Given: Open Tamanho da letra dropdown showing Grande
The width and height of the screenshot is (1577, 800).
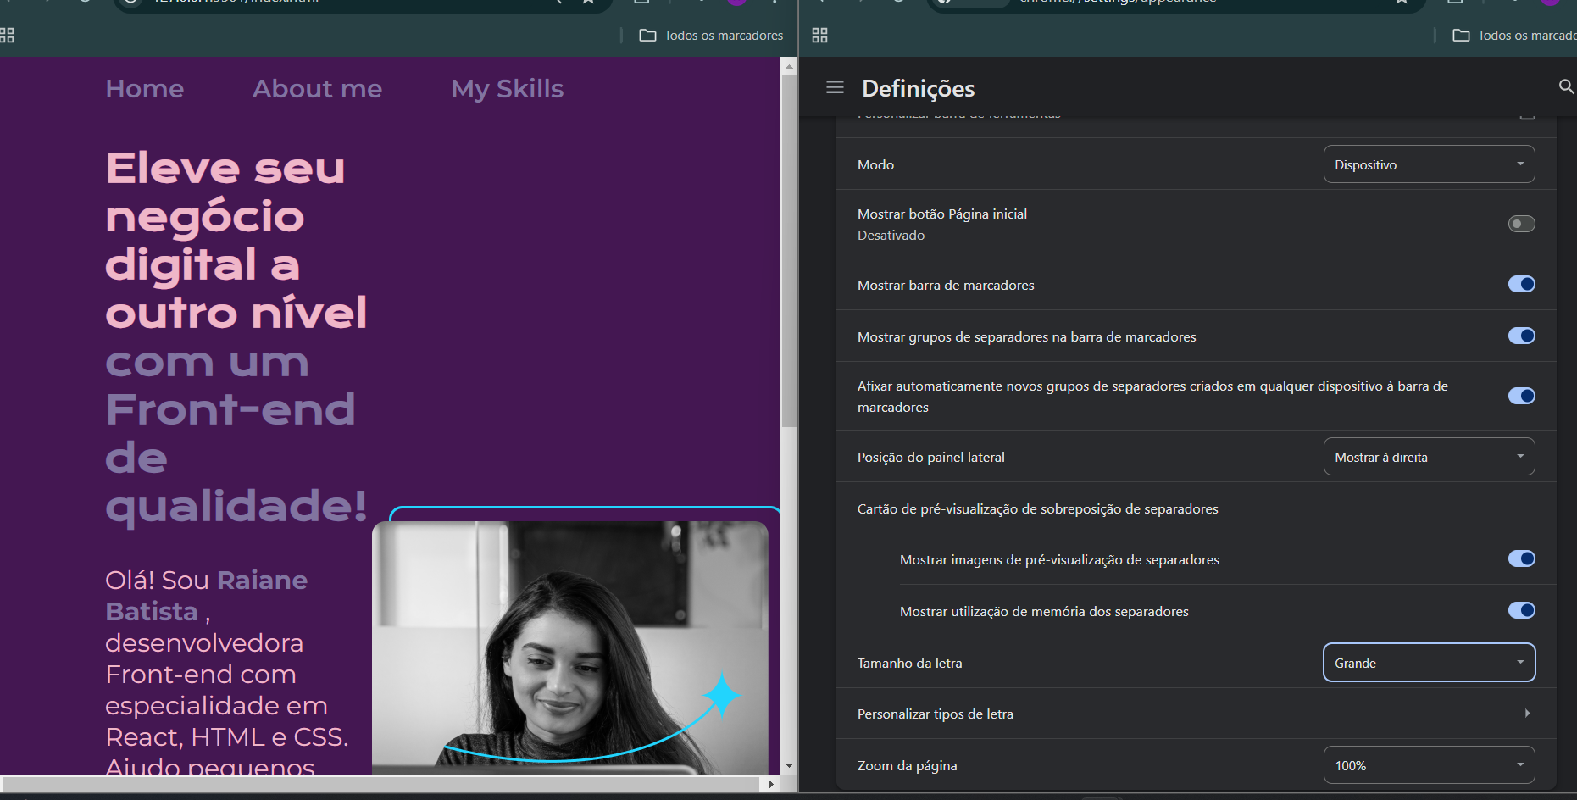Looking at the screenshot, I should 1429,663.
